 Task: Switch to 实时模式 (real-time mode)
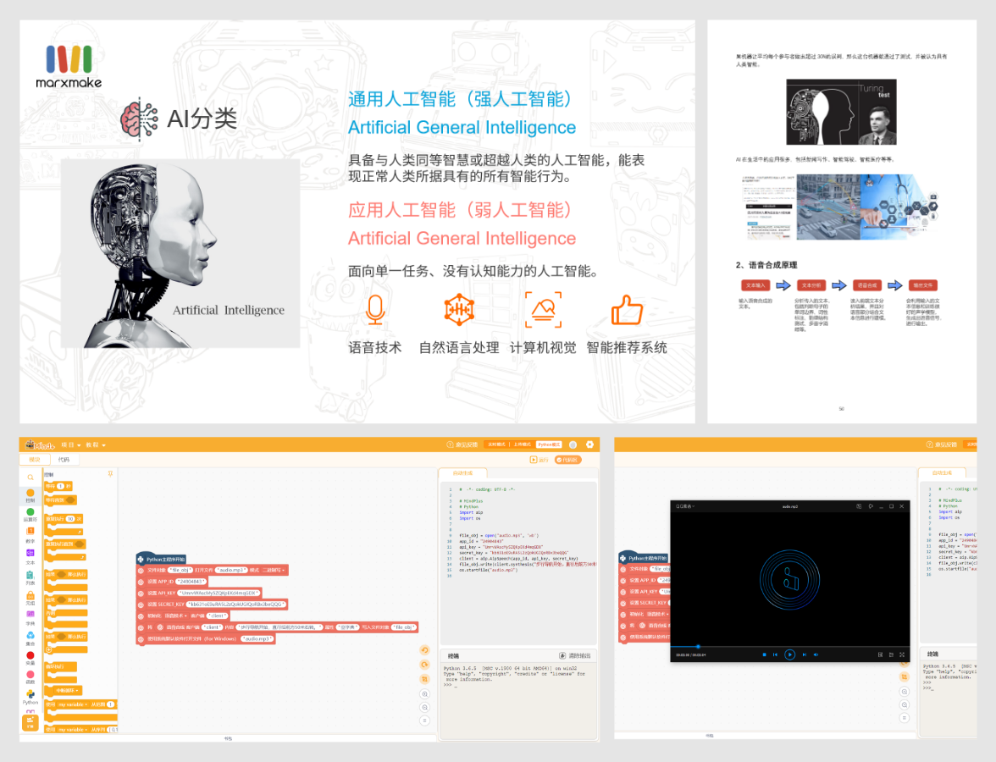click(496, 444)
